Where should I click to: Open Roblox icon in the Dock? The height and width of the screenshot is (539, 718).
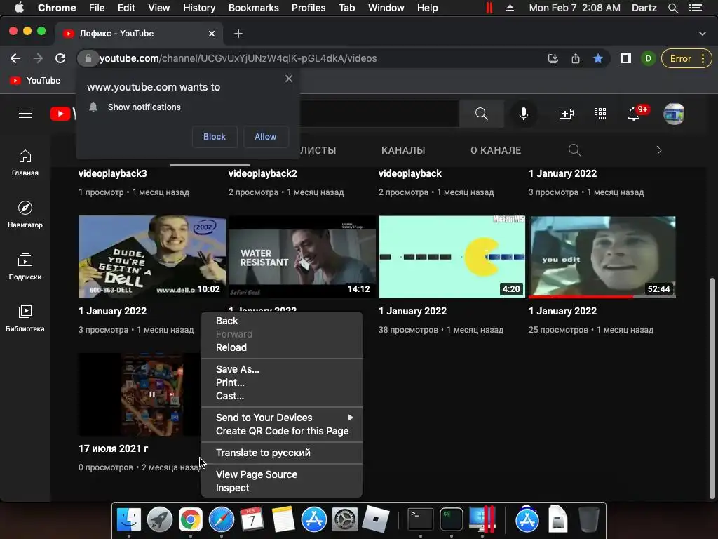coord(376,520)
